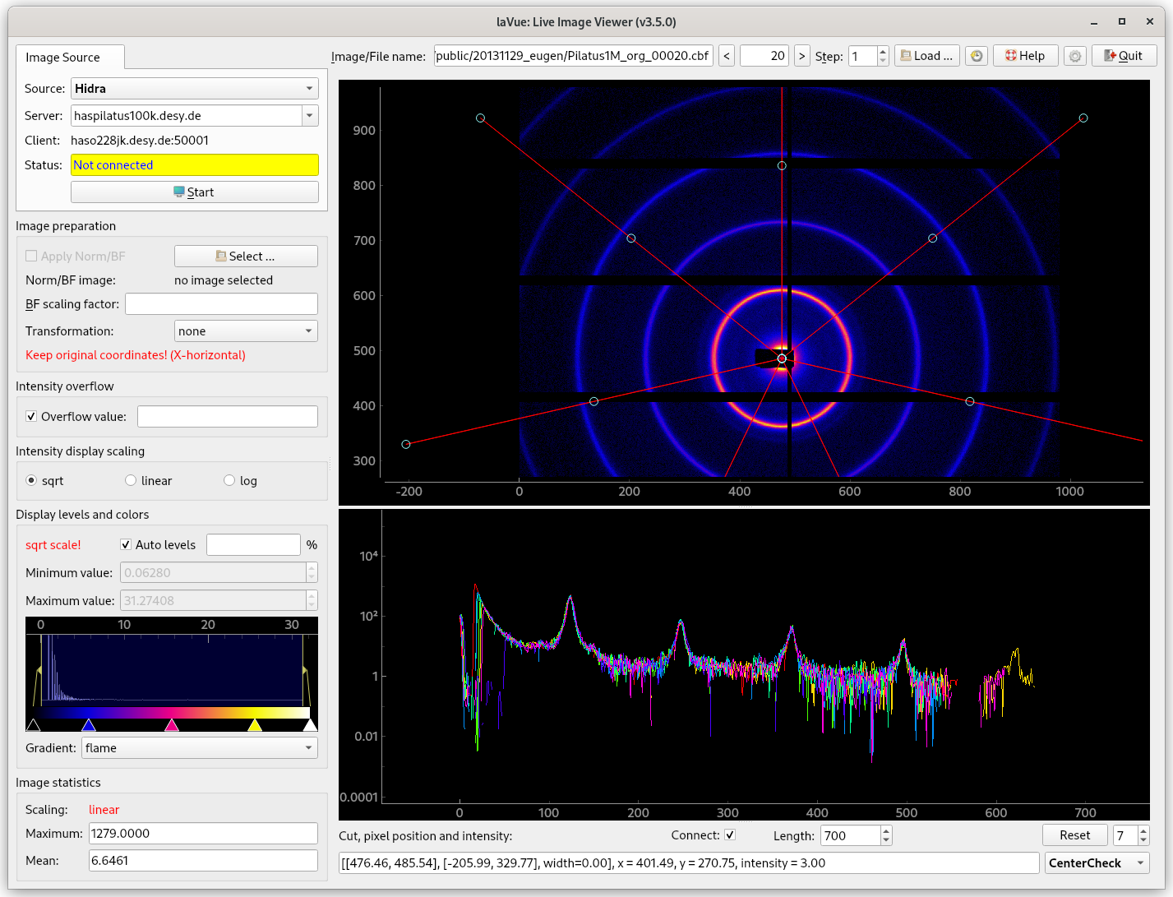The width and height of the screenshot is (1173, 897).
Task: Expand the Transformation dropdown
Action: point(246,331)
